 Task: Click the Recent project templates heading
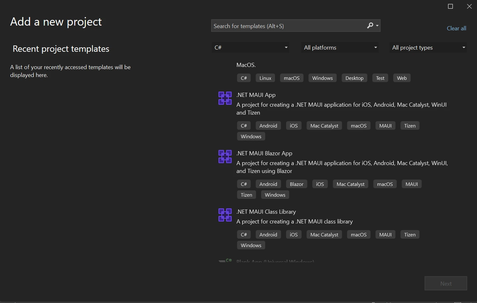coord(61,49)
